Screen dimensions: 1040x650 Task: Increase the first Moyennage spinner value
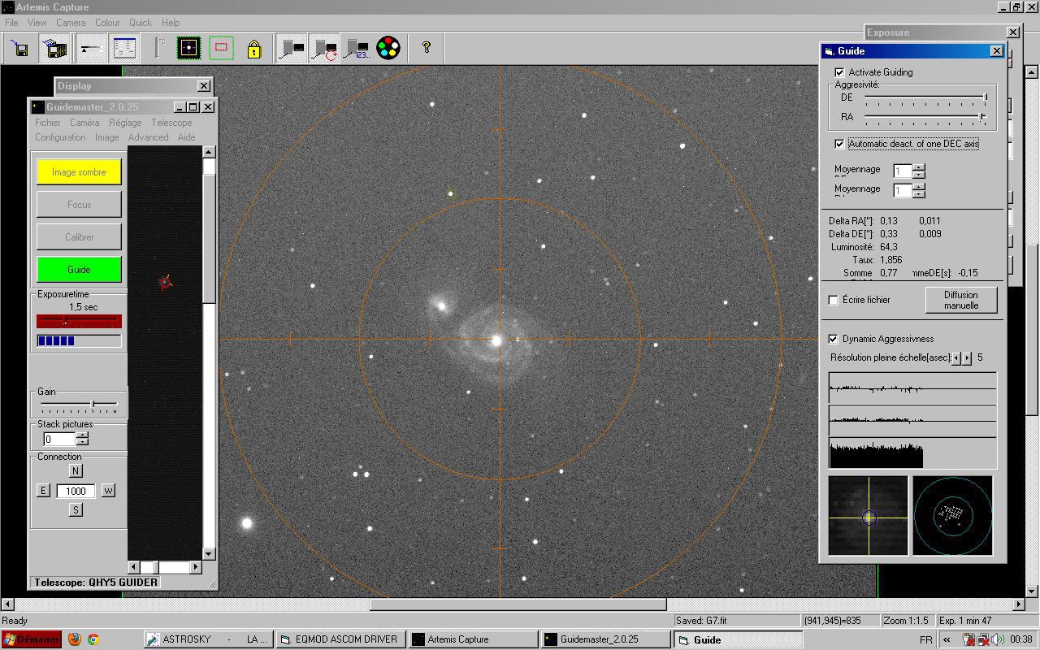[919, 167]
